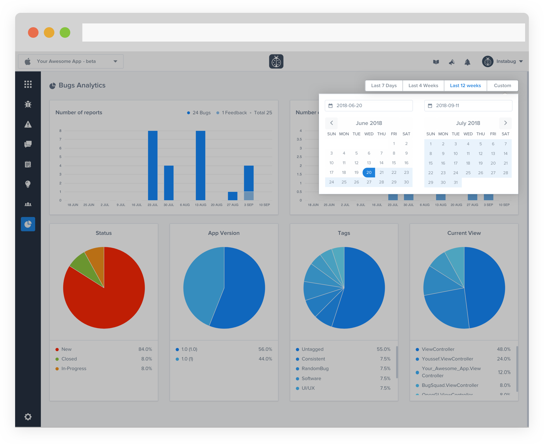Click the Consistent tag legend row

[343, 359]
